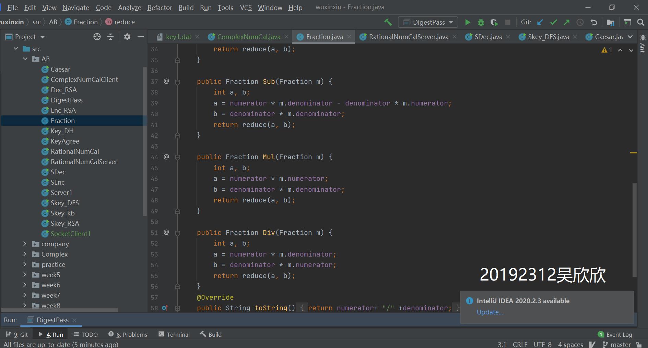
Task: Open the Analyze menu
Action: coord(130,8)
